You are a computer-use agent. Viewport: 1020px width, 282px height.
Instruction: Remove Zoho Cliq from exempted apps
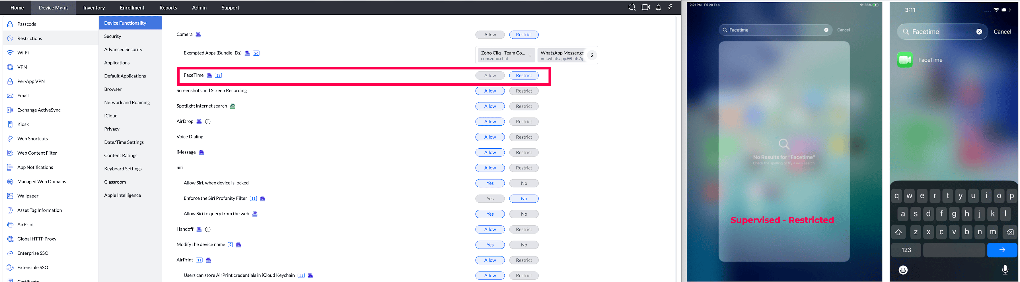(x=530, y=56)
